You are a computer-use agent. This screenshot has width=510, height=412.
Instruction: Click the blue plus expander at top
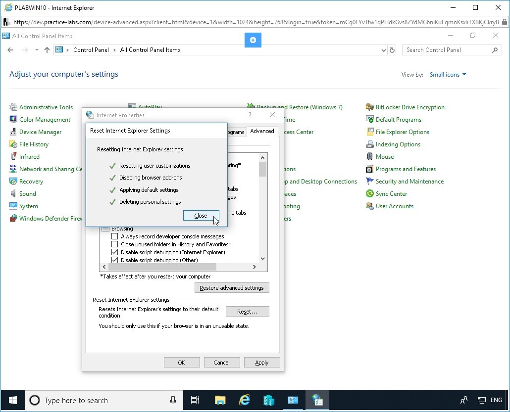(253, 40)
